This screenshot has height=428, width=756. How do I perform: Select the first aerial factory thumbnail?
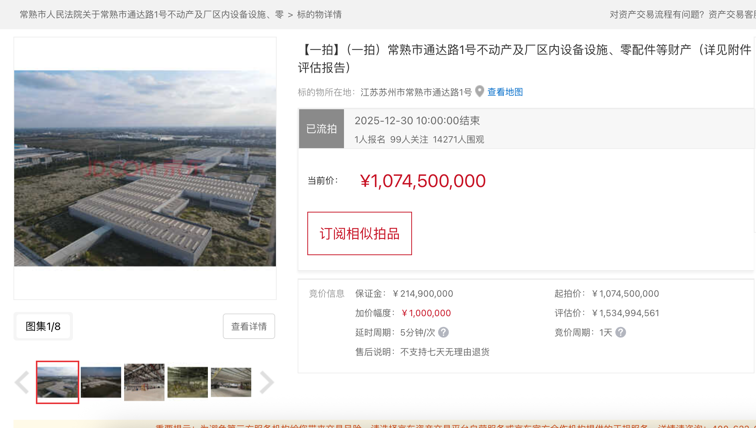click(58, 382)
